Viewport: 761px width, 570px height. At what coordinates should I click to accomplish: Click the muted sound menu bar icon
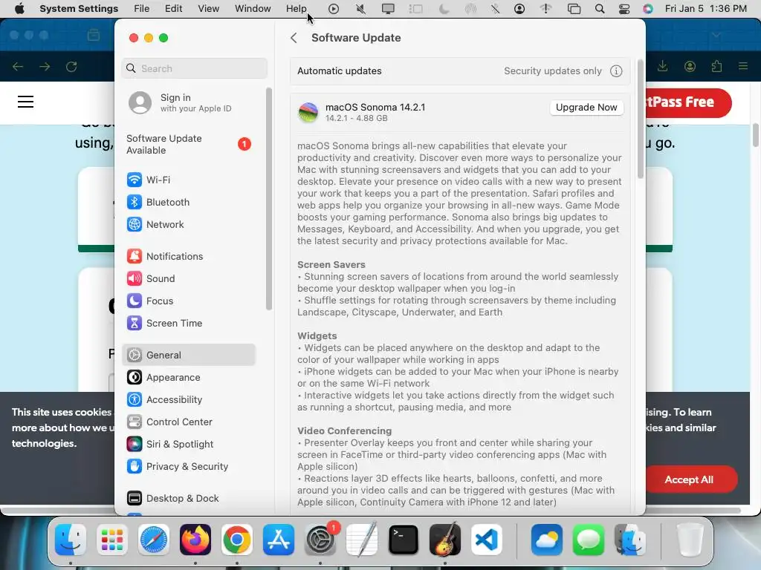360,9
